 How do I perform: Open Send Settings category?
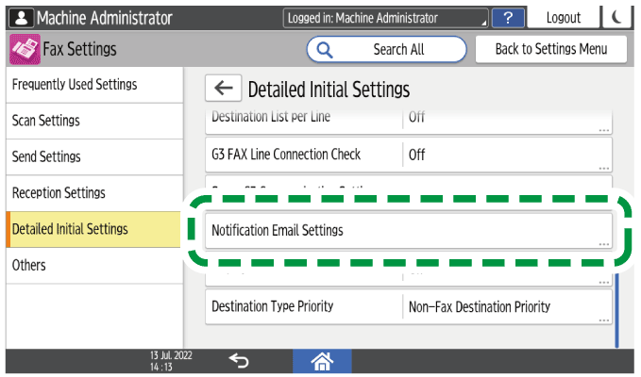[x=93, y=156]
